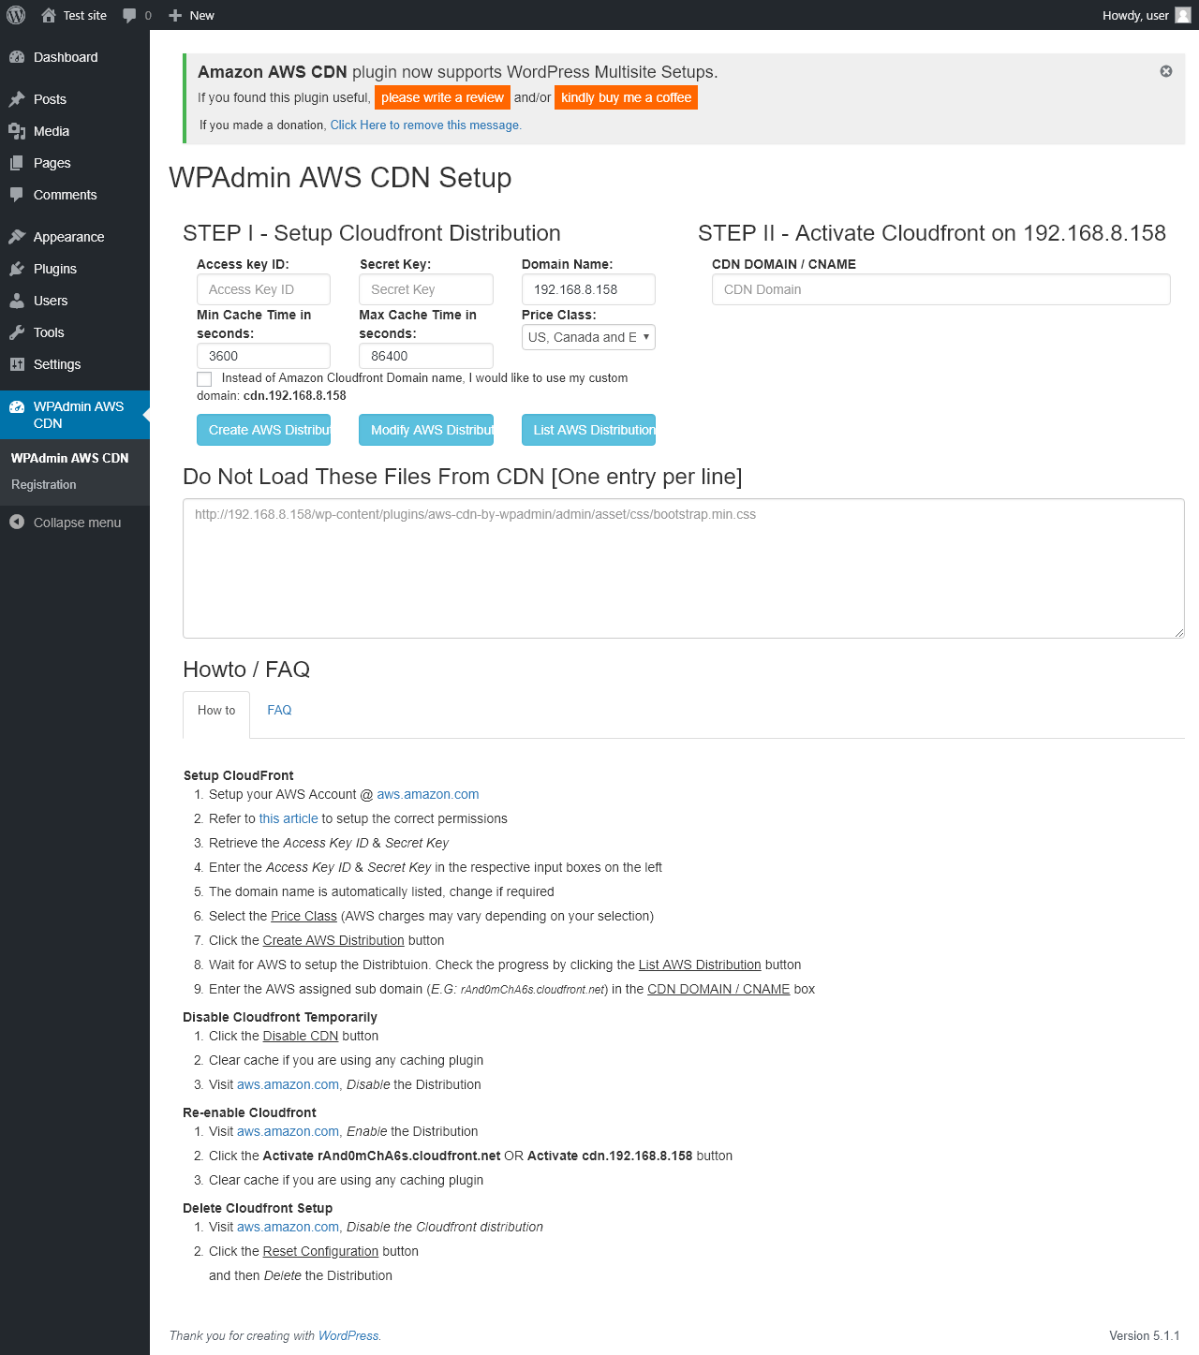Image resolution: width=1199 pixels, height=1355 pixels.
Task: Click the WPAdmin AWS CDN menu icon
Action: (x=17, y=406)
